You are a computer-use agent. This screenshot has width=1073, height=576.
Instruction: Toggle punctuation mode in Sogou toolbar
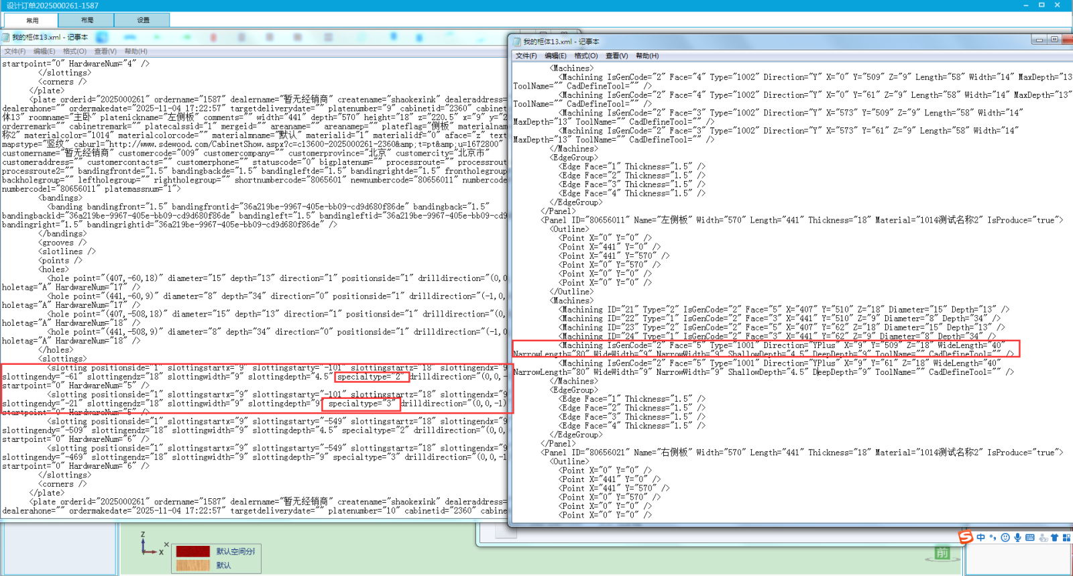pyautogui.click(x=993, y=538)
